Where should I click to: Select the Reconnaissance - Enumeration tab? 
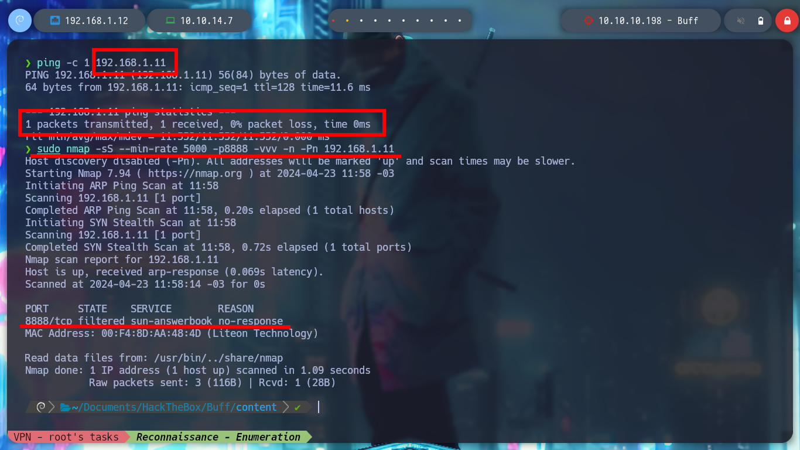[218, 437]
